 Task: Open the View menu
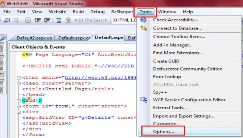[x=37, y=12]
